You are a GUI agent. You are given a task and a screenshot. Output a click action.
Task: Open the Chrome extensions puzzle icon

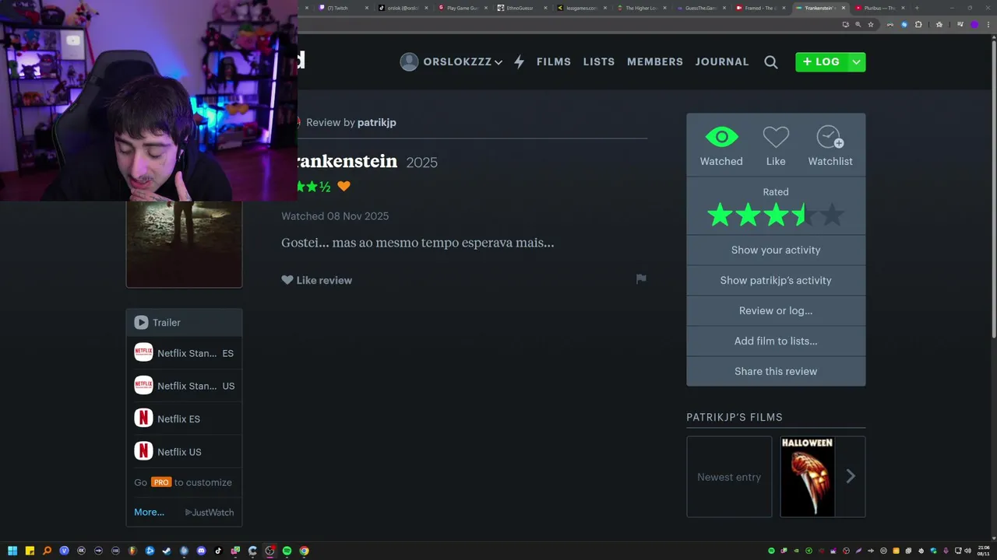coord(918,24)
